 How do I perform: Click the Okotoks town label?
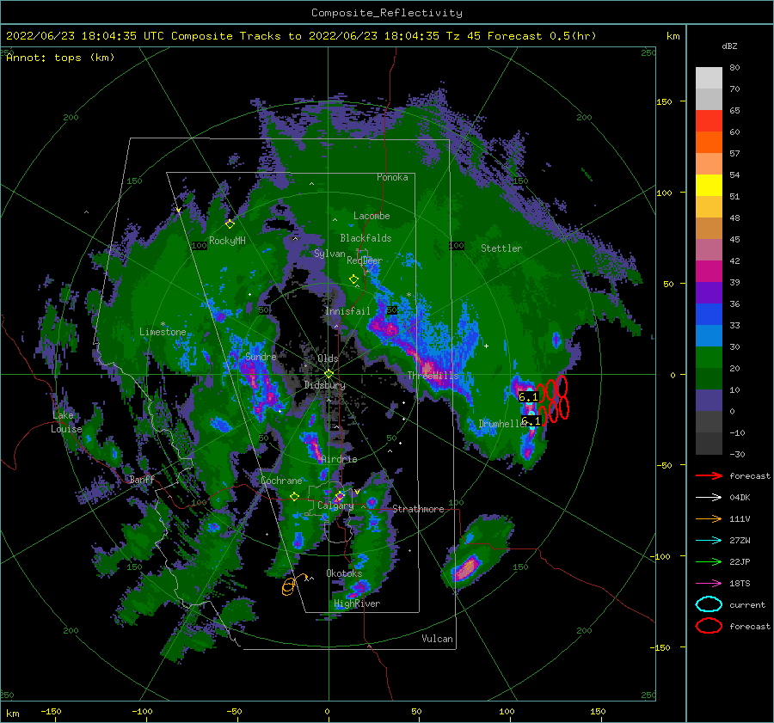344,573
